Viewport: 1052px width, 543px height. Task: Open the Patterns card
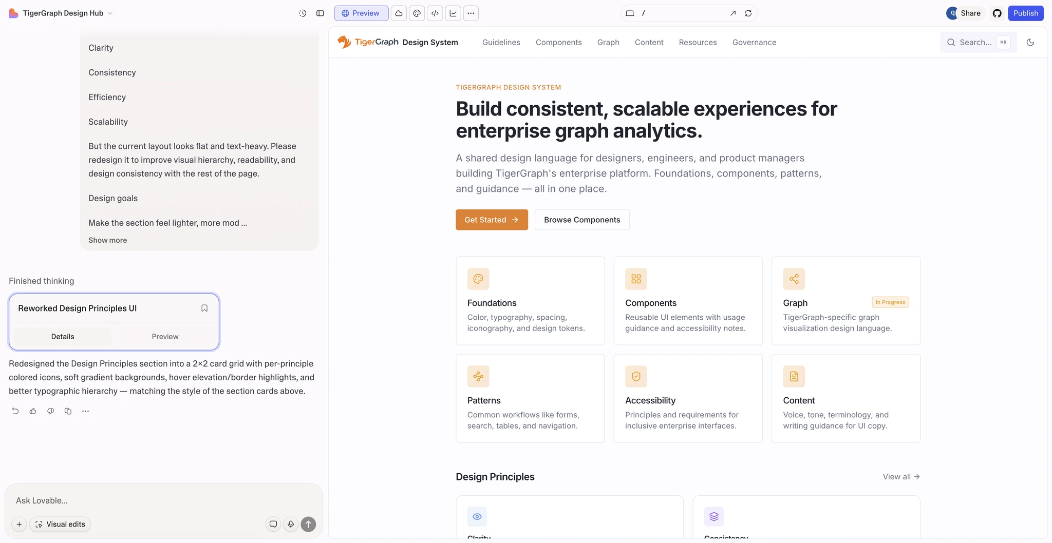[x=530, y=398]
